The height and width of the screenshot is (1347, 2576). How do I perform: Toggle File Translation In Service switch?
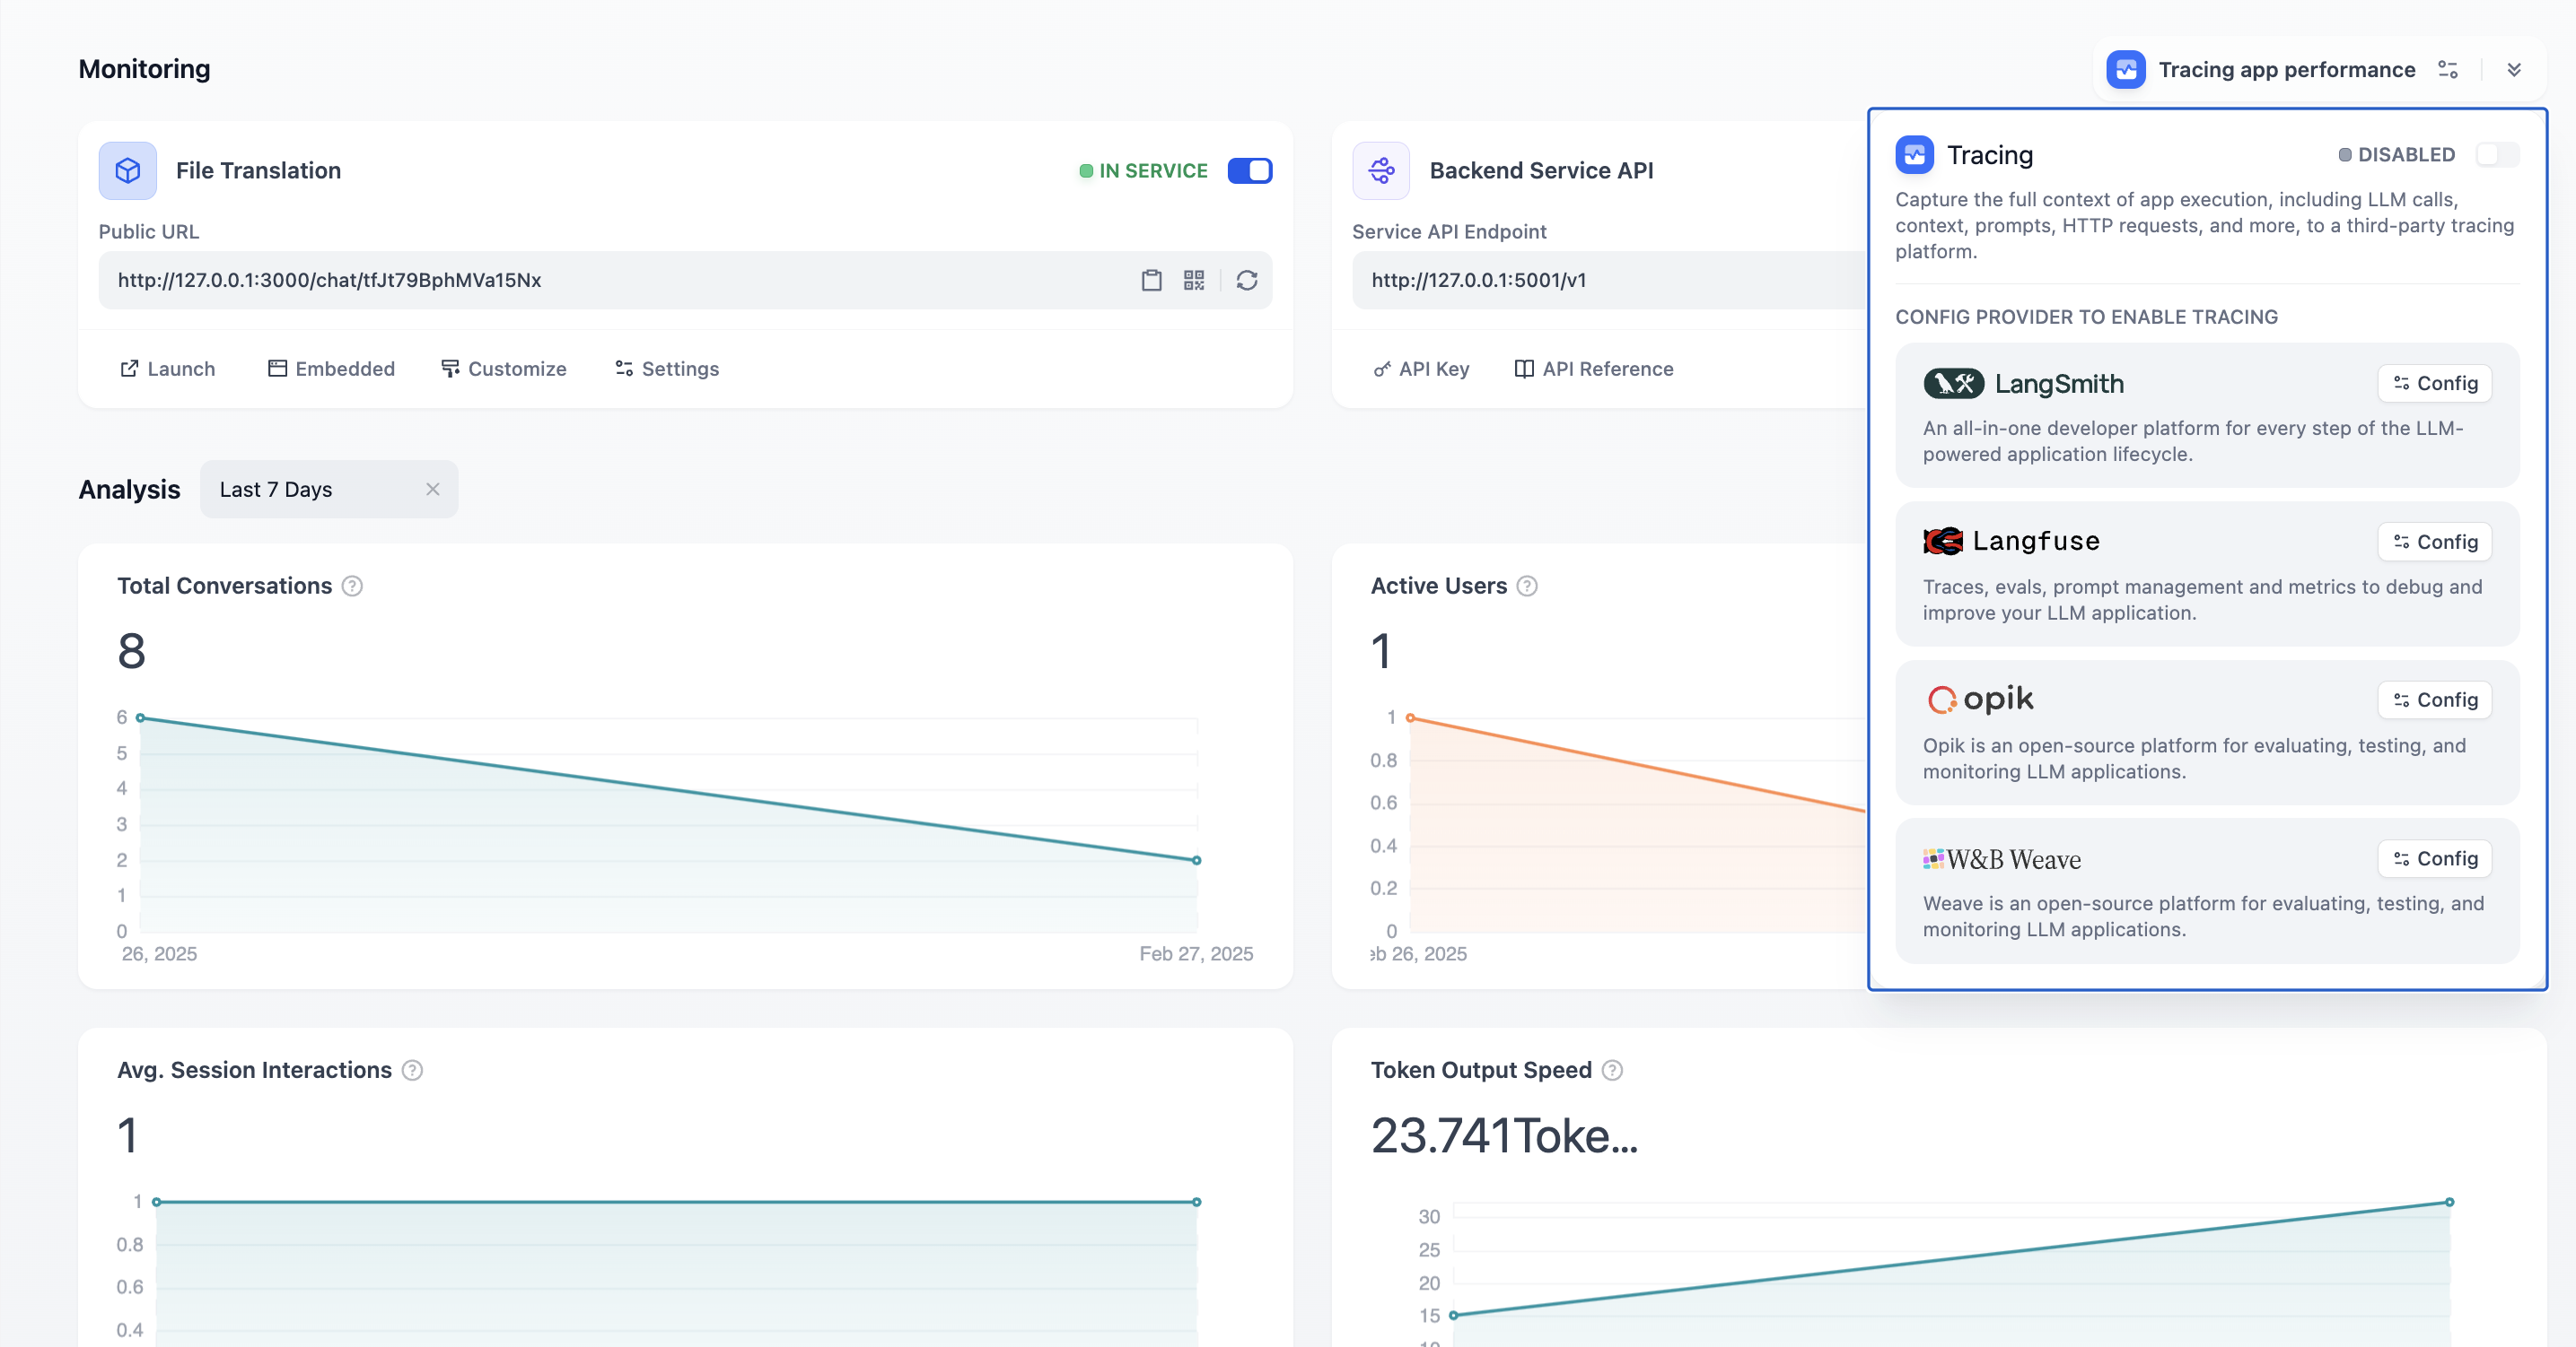tap(1249, 171)
